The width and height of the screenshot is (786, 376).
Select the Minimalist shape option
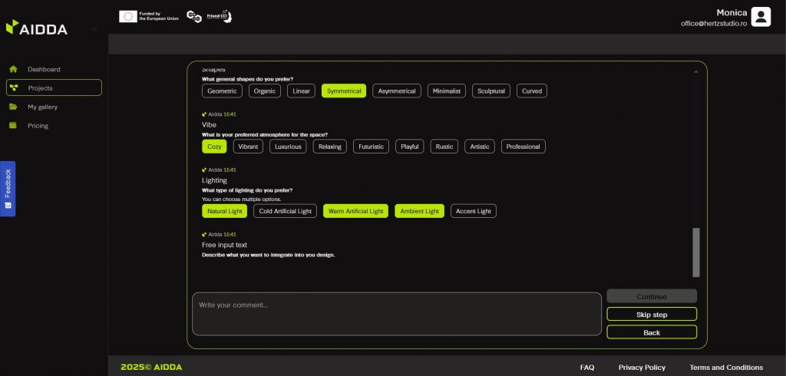[x=446, y=91]
